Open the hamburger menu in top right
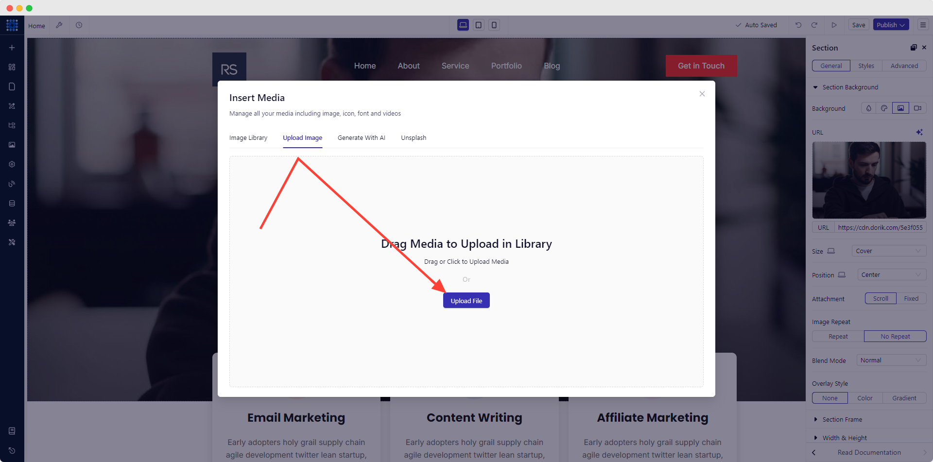Image resolution: width=933 pixels, height=462 pixels. [923, 25]
